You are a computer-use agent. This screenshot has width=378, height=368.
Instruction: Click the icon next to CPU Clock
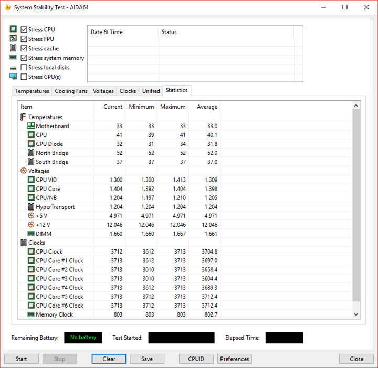(31, 251)
